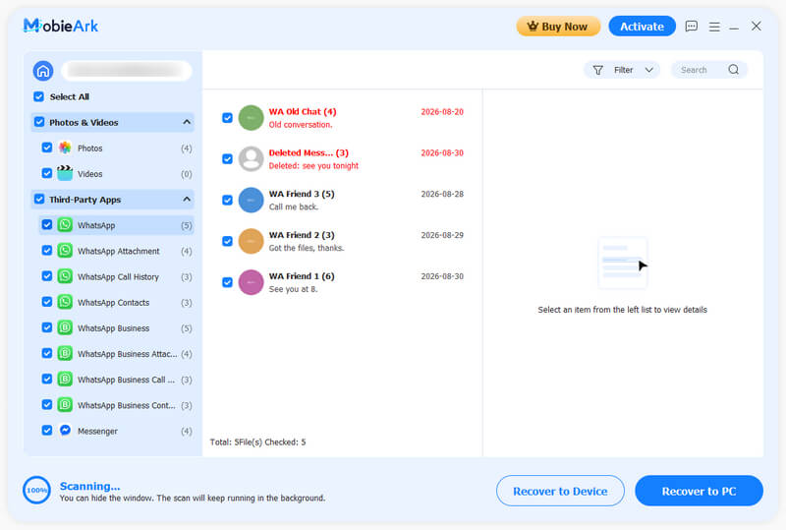Click the search magnifier icon
The width and height of the screenshot is (786, 530).
(733, 69)
